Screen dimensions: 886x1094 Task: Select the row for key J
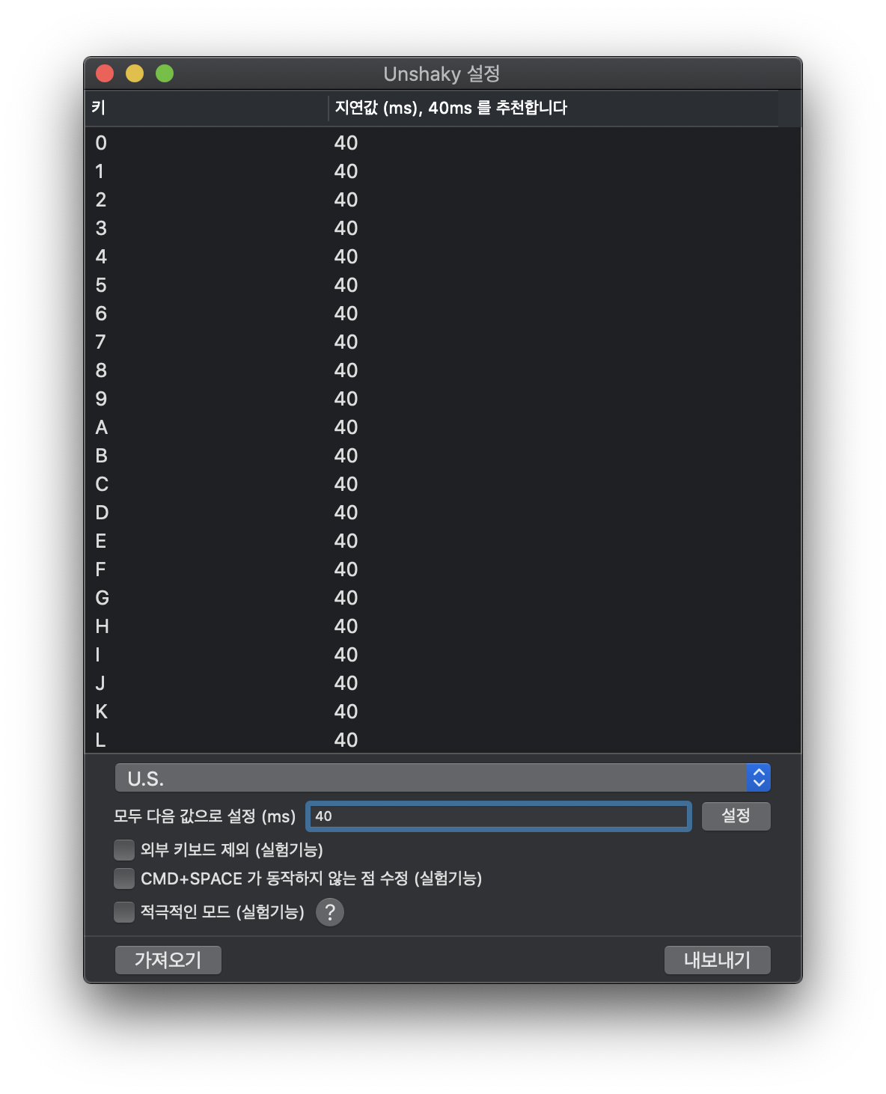[x=442, y=683]
